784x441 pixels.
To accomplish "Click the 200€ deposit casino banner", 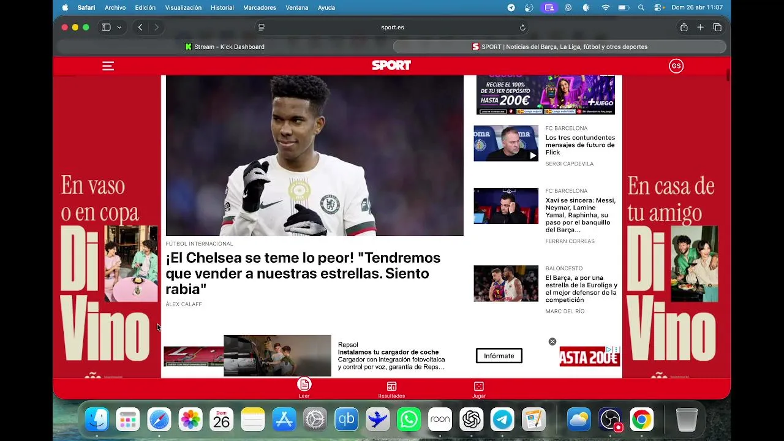I will click(x=545, y=95).
